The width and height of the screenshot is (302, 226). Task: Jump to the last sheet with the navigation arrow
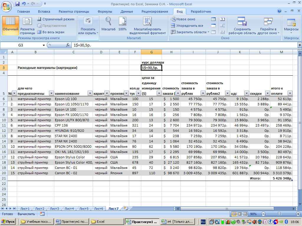tap(14, 209)
